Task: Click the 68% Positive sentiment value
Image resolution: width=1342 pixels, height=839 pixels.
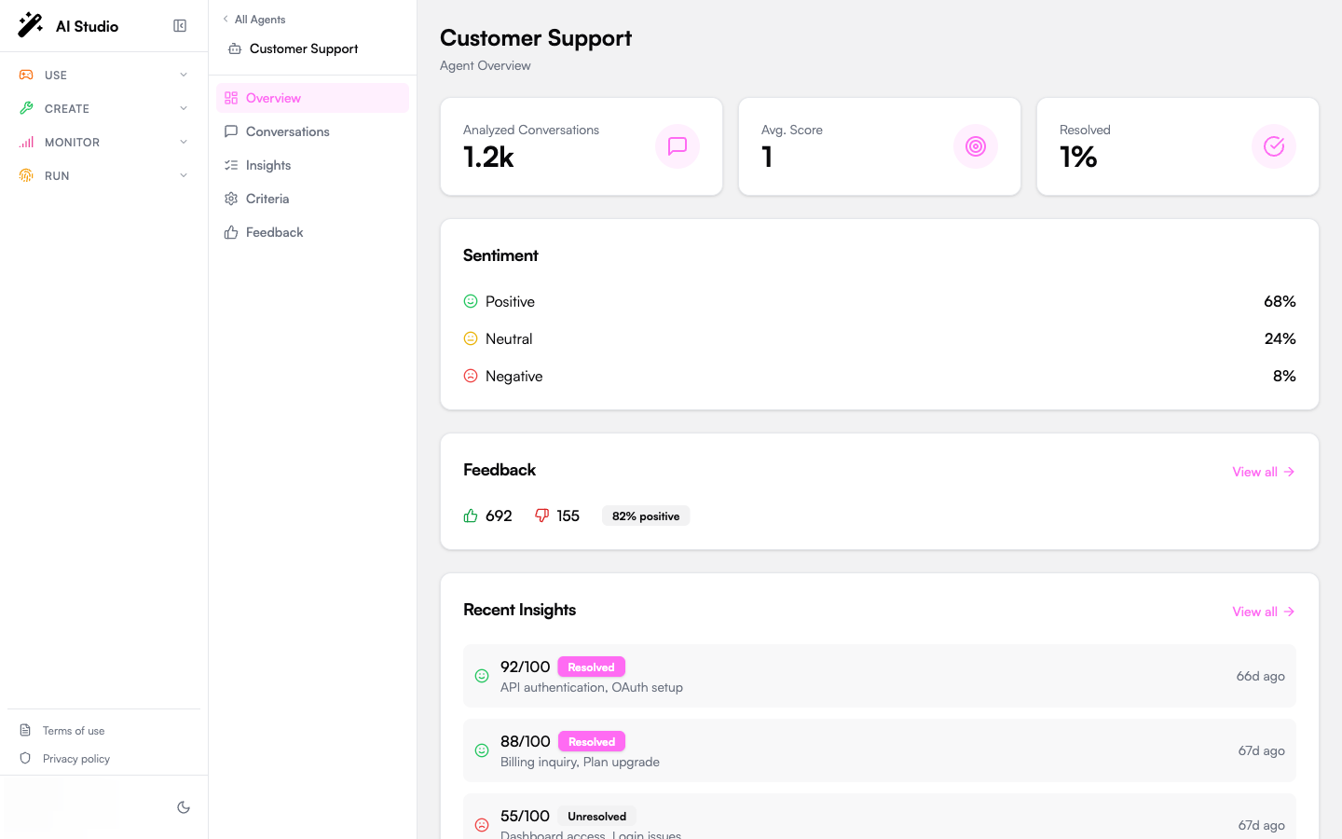Action: pos(1280,301)
